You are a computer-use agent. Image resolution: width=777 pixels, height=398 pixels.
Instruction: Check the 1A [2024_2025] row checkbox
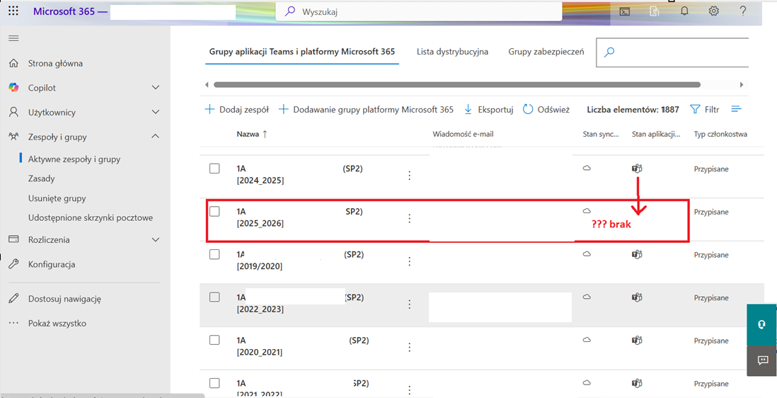(x=214, y=169)
